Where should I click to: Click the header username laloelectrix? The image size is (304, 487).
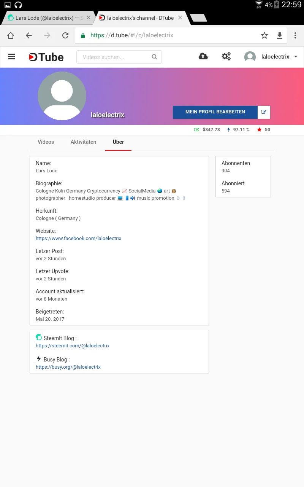275,57
